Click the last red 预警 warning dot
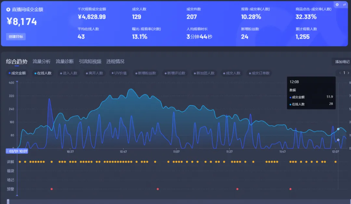The width and height of the screenshot is (351, 204). (290, 189)
